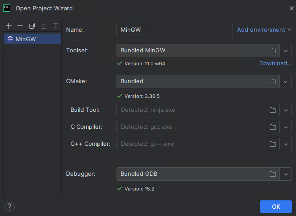The image size is (296, 216).
Task: Expand the Build Tool dropdown arrow
Action: pos(286,110)
